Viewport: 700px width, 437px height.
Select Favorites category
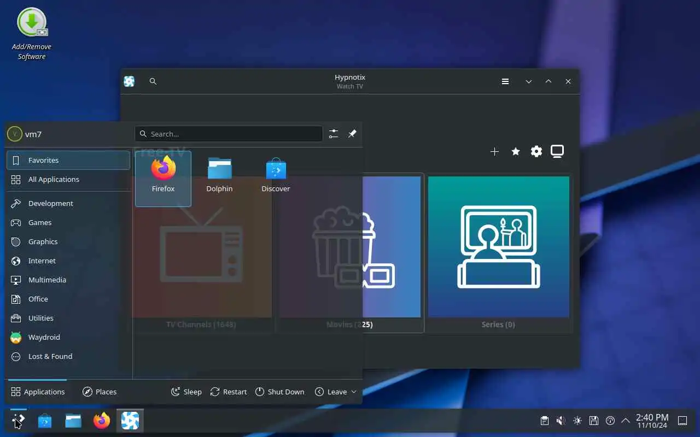(x=68, y=160)
